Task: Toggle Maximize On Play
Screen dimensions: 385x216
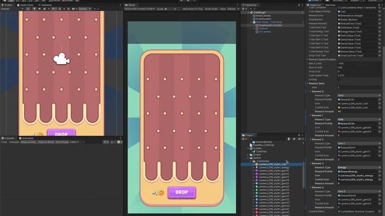Action: tap(192, 9)
